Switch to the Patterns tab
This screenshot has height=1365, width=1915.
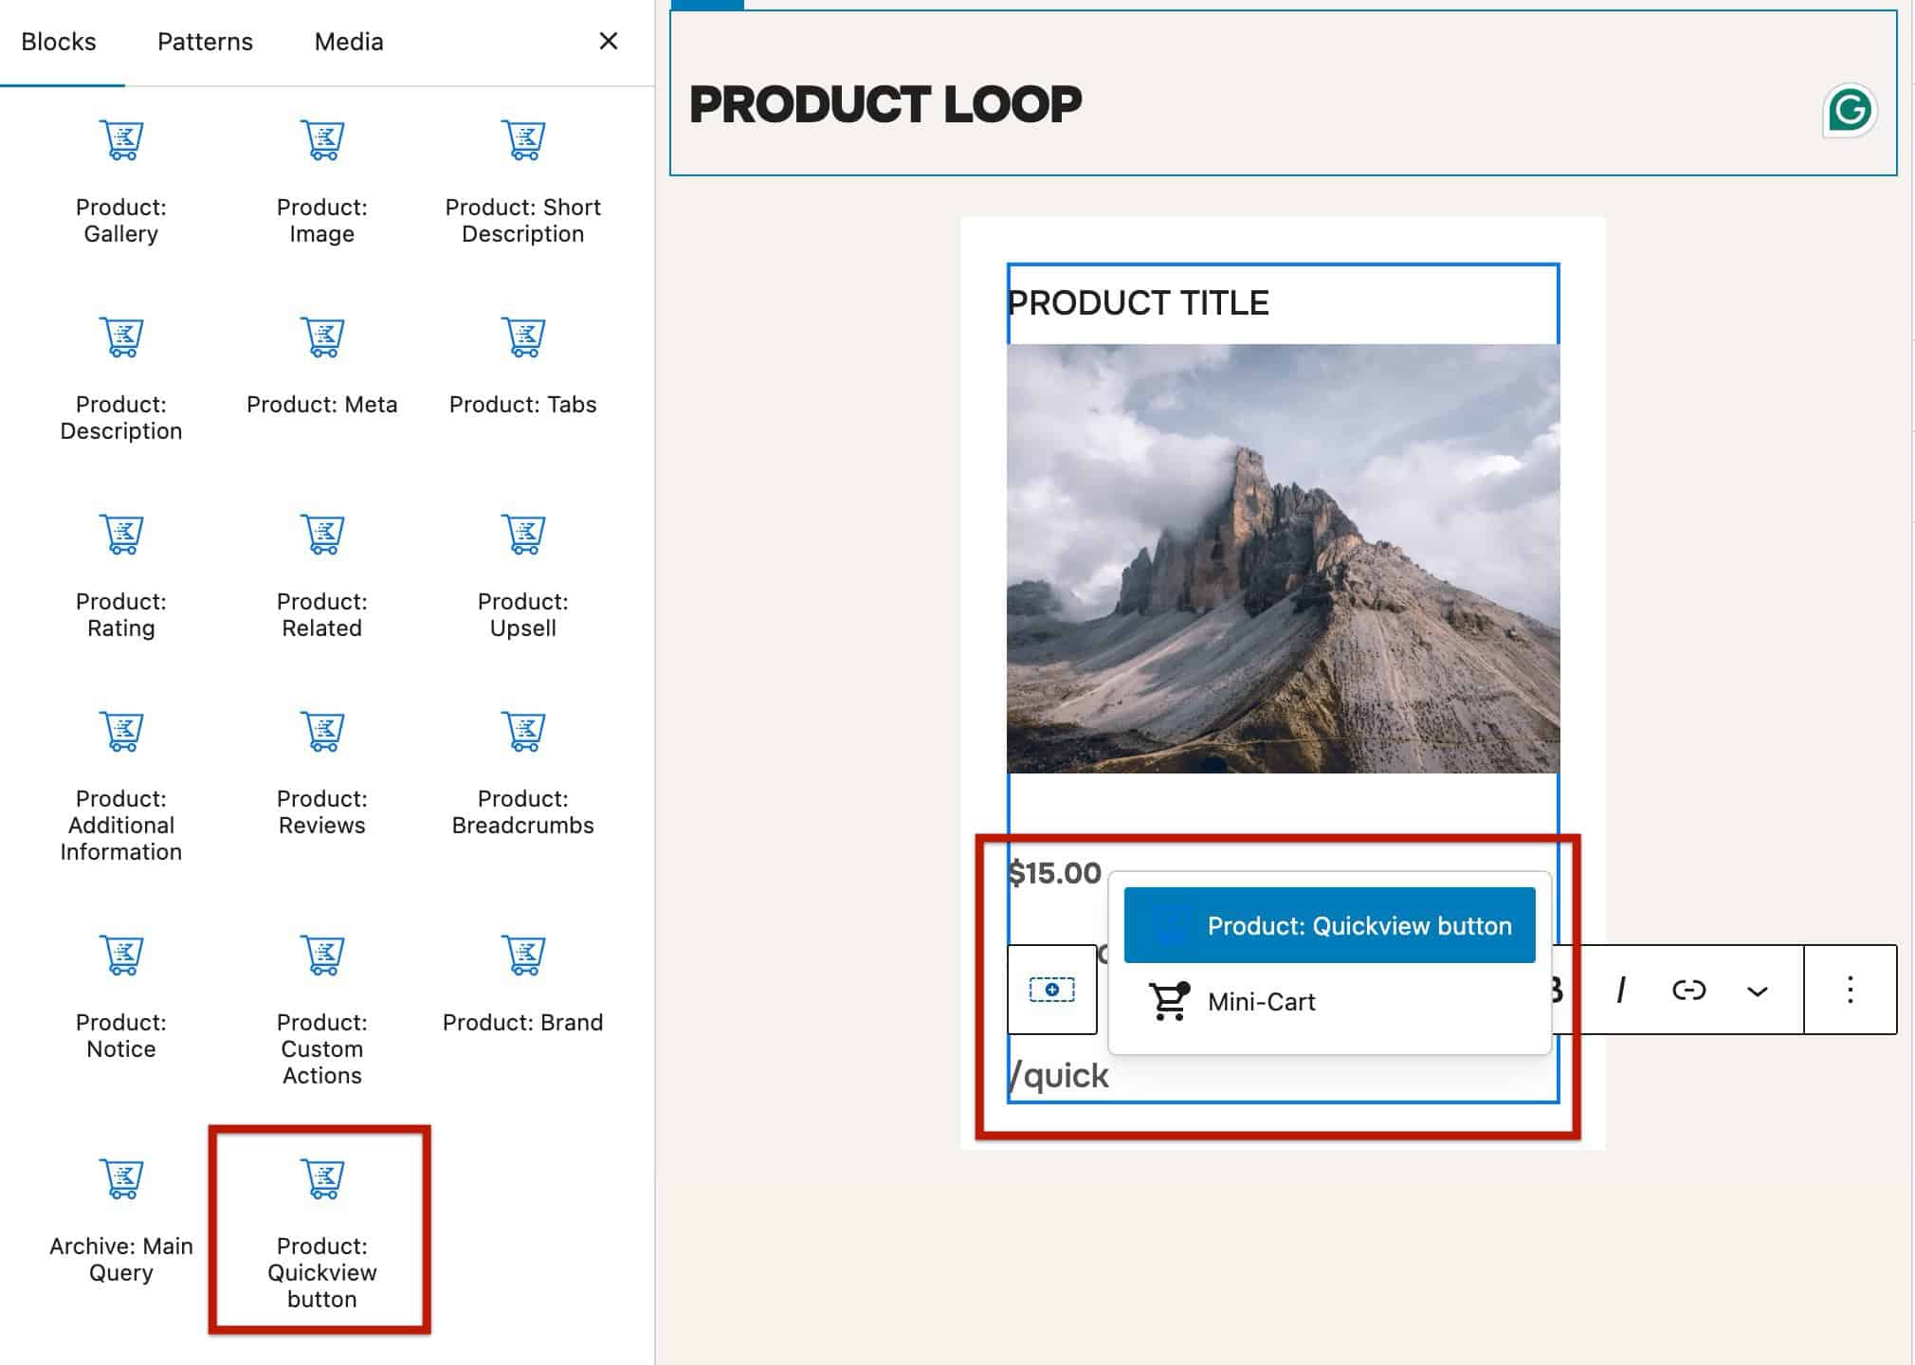coord(204,42)
